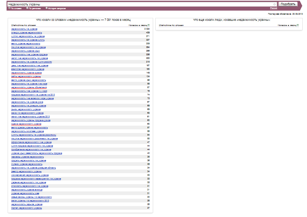Open link 'цены +на недвижимость +на украине'
Image resolution: width=307 pixels, height=217 pixels.
click(x=30, y=65)
